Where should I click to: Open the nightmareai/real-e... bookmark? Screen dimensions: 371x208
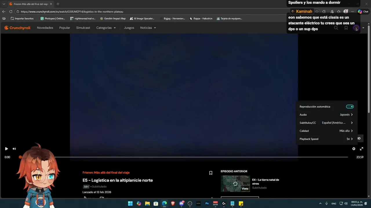pos(83,18)
